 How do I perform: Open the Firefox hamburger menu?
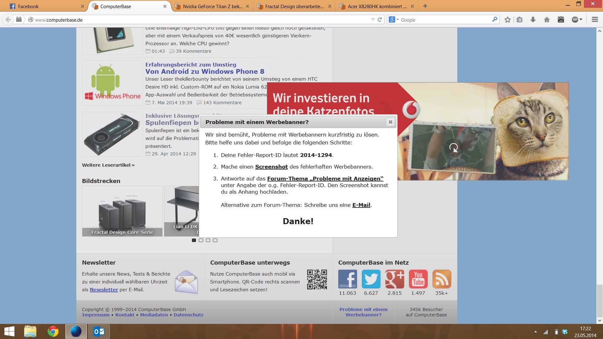[595, 20]
